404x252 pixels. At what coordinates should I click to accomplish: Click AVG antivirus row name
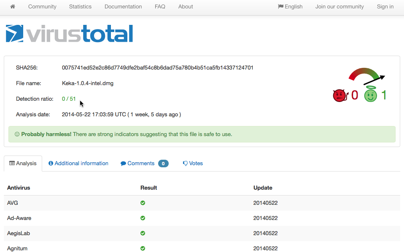pyautogui.click(x=13, y=203)
